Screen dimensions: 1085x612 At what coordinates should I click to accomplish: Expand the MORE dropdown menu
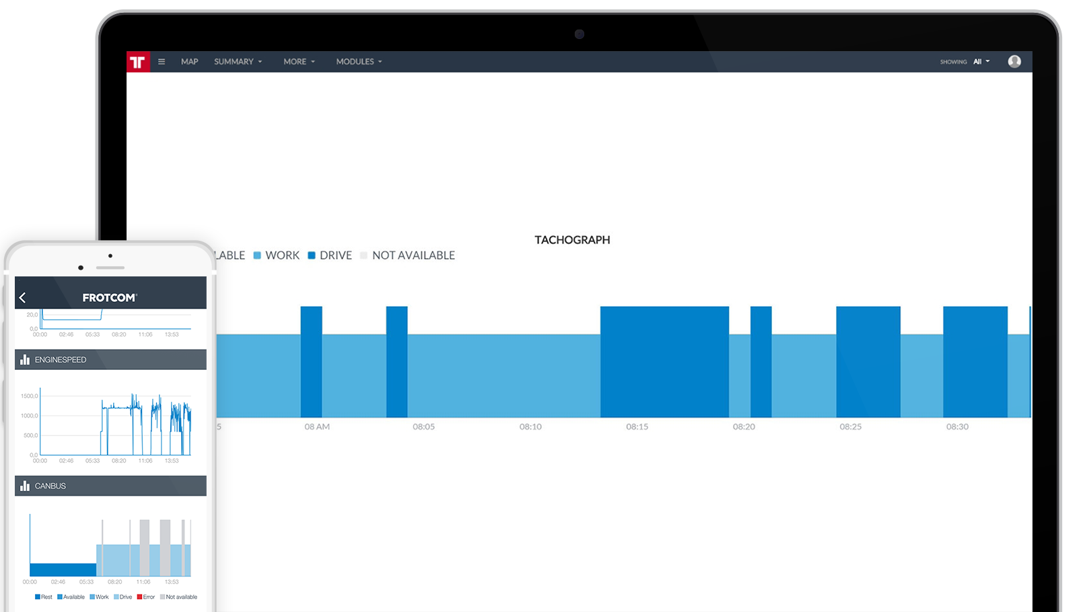299,62
